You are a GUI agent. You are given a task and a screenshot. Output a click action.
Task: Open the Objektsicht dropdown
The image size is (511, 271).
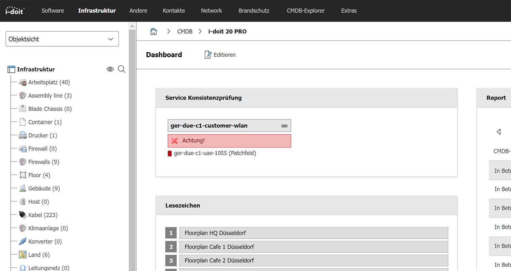(x=62, y=39)
